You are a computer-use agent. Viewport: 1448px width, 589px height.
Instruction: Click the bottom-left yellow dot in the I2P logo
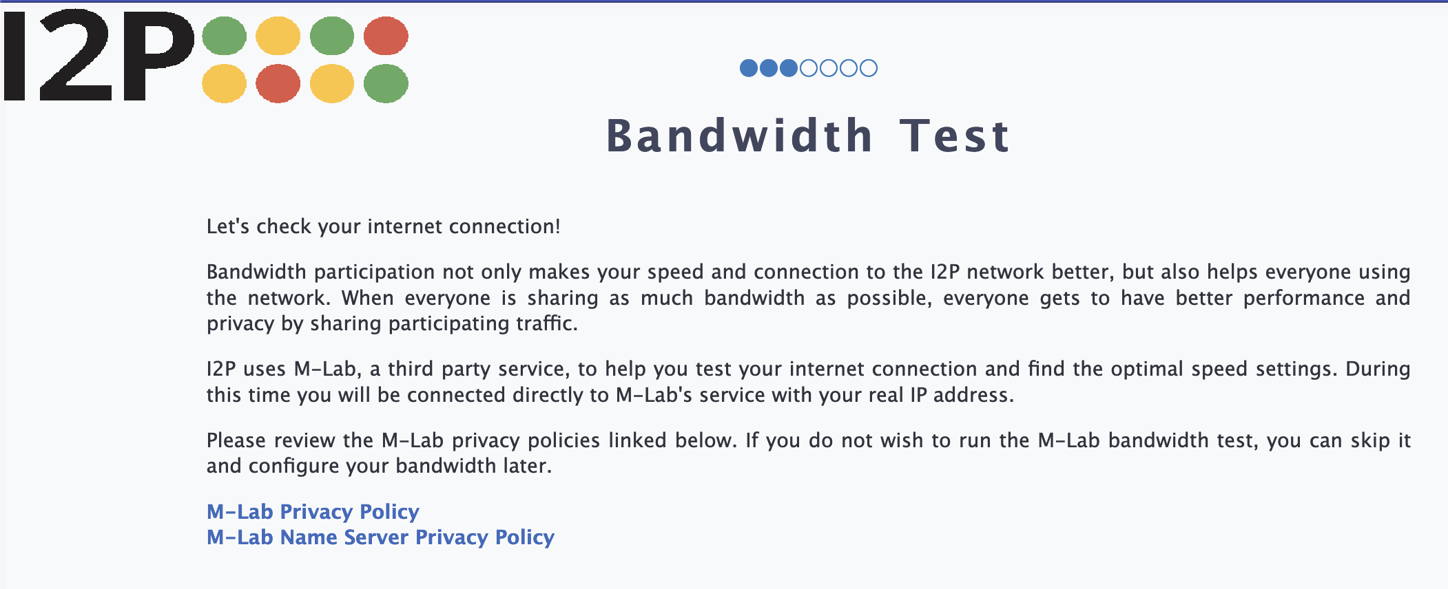point(225,83)
